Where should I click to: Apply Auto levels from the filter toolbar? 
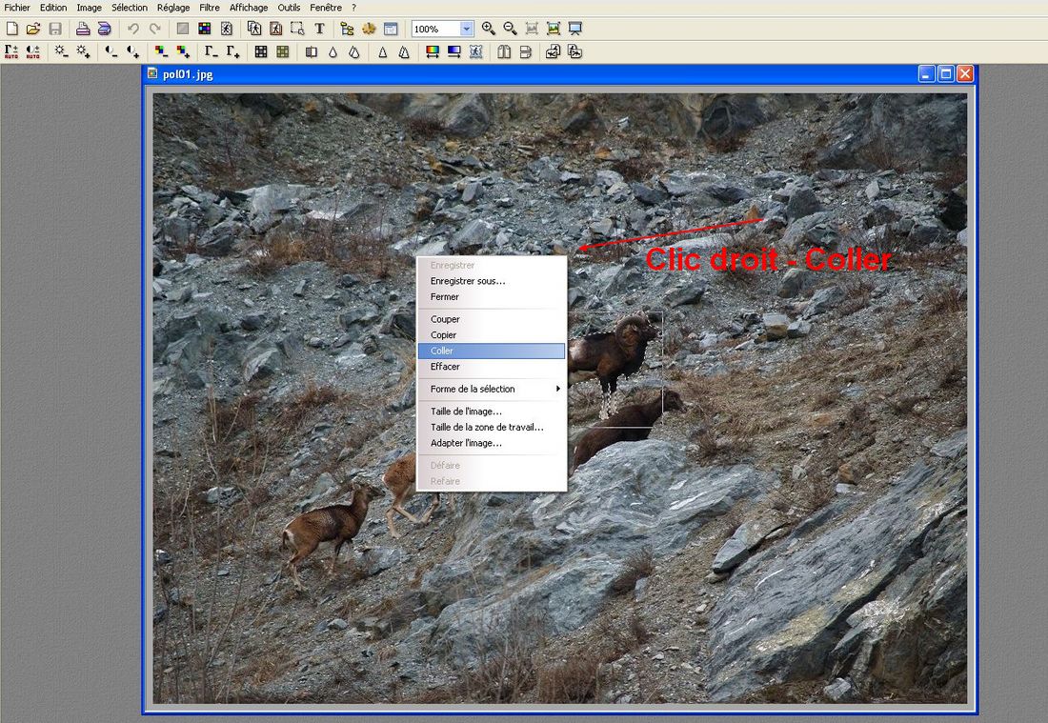[11, 51]
